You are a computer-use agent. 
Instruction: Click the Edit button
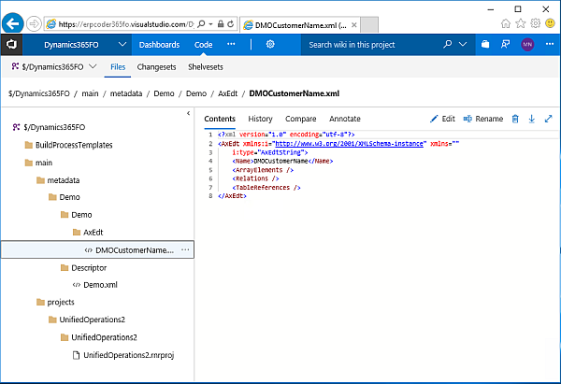(x=442, y=119)
